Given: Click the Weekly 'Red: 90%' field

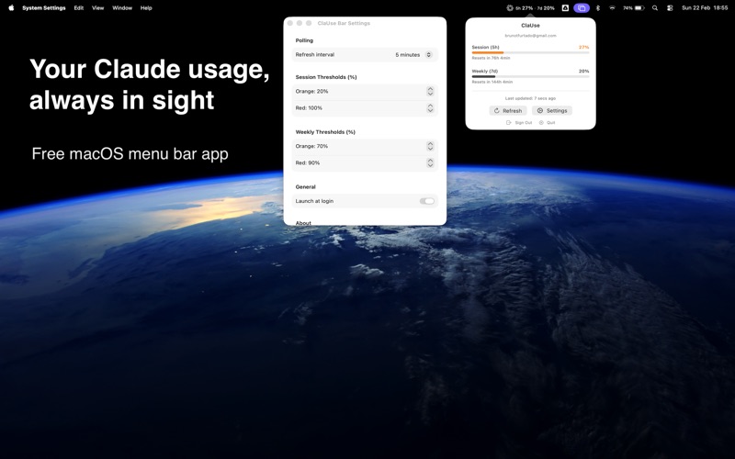Looking at the screenshot, I should [x=365, y=162].
